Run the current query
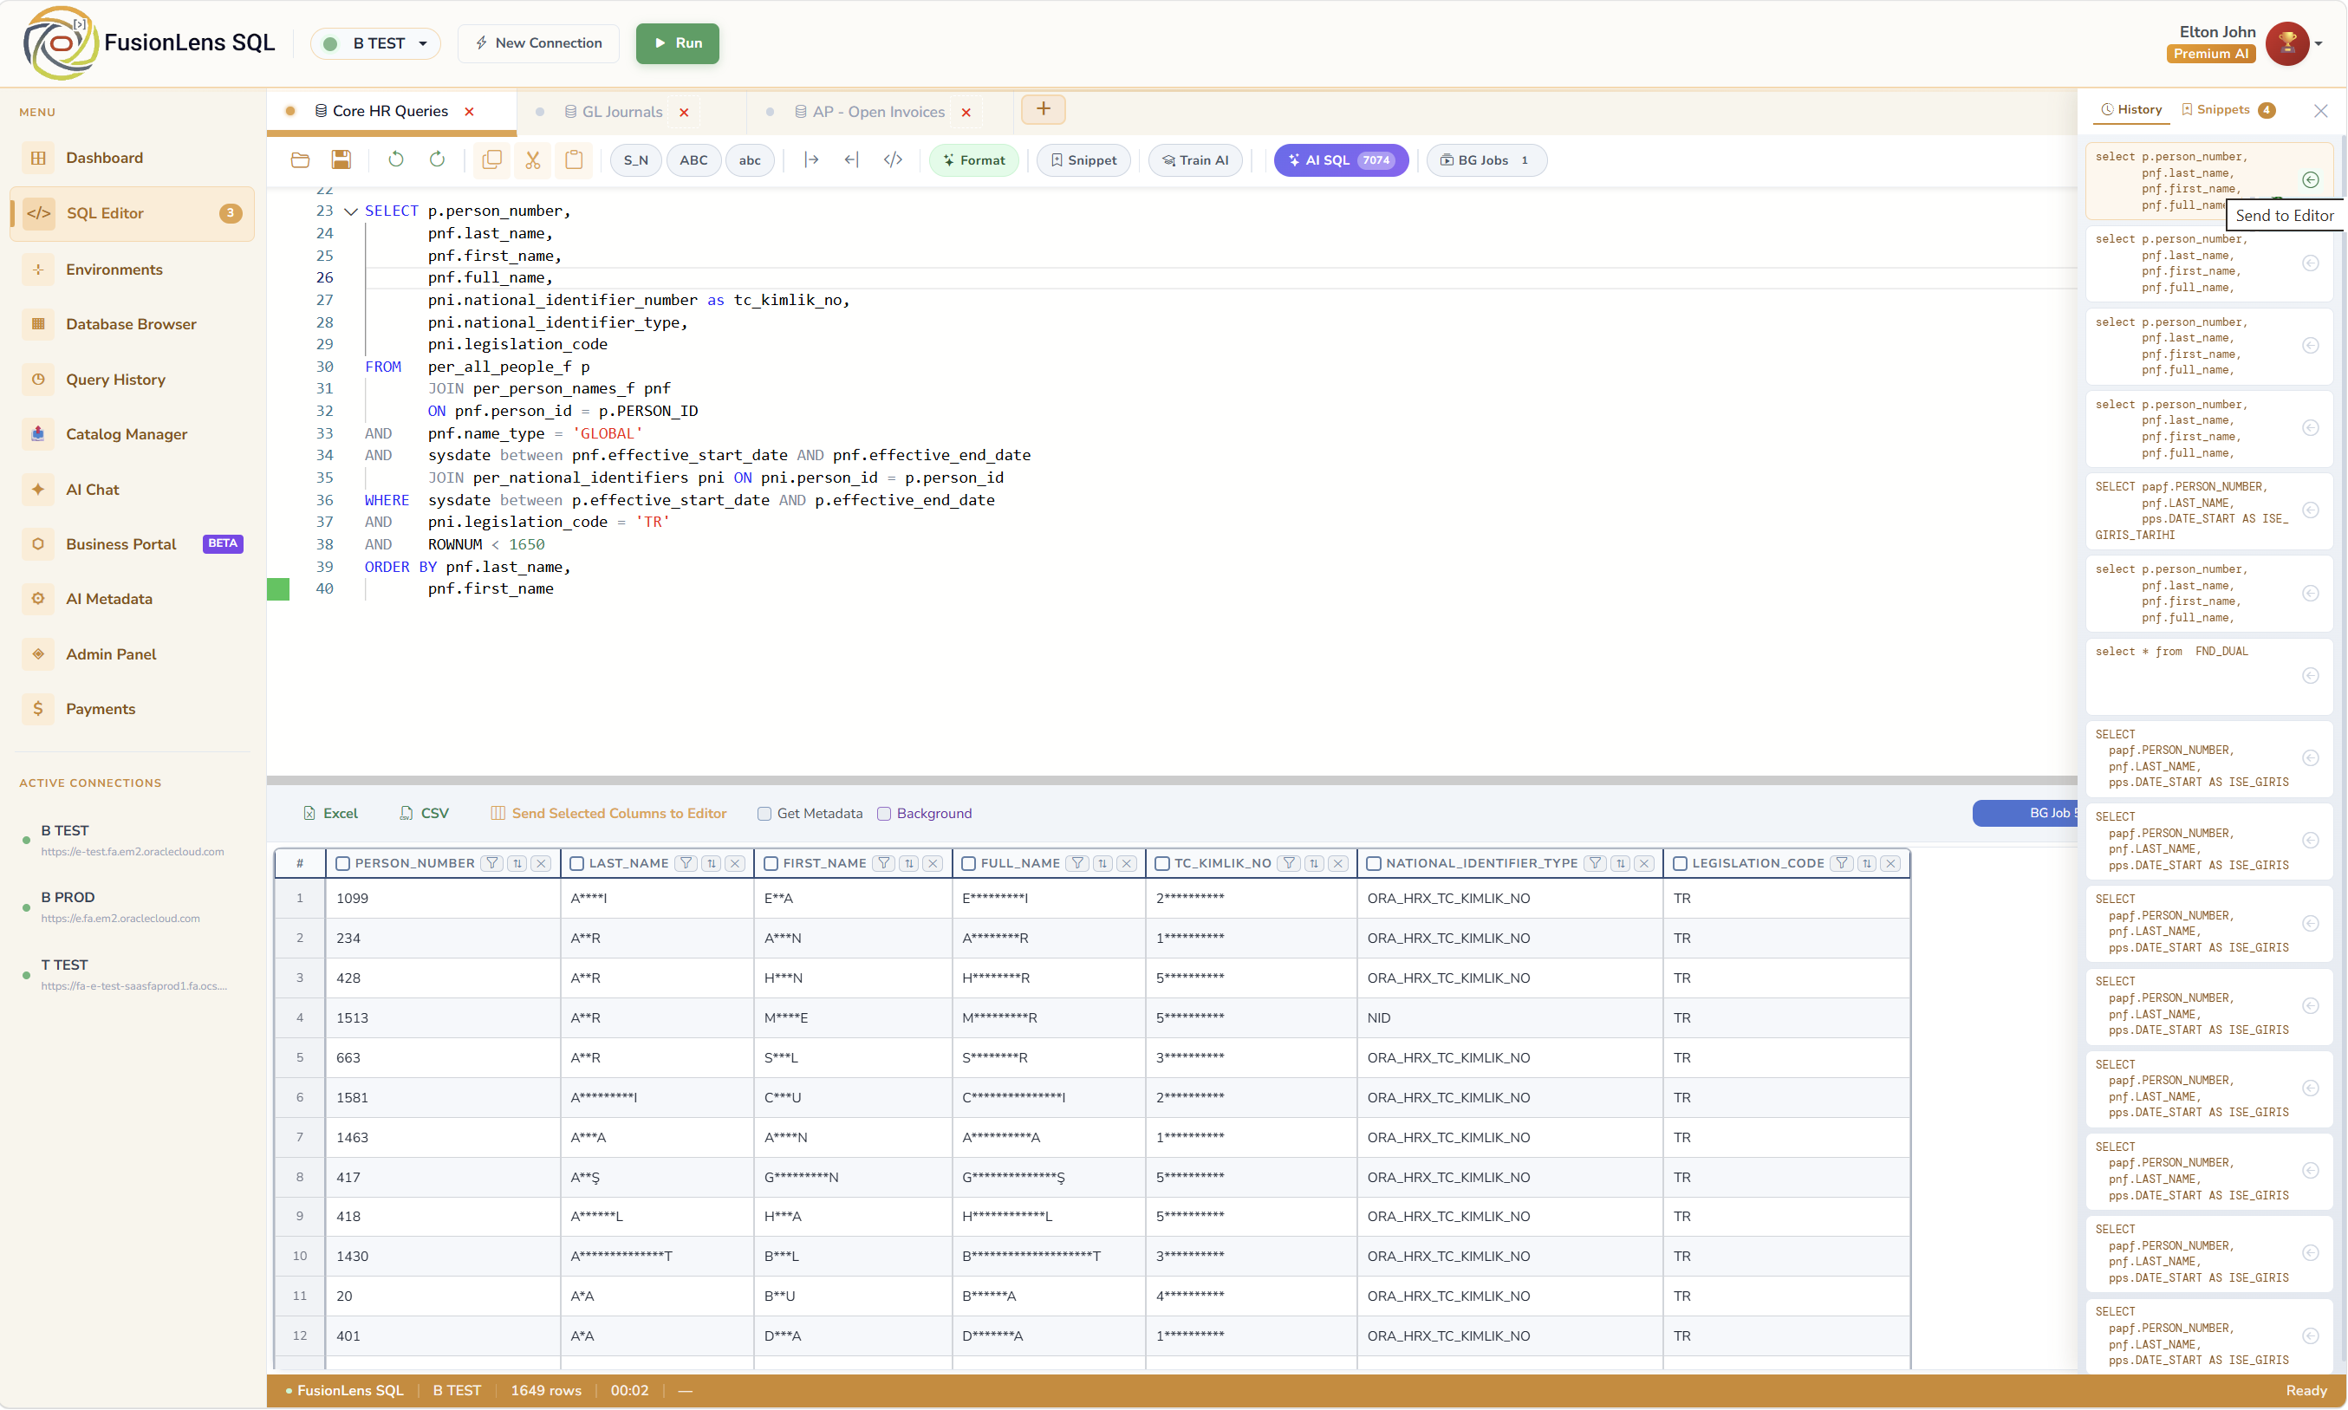This screenshot has width=2348, height=1410. [x=678, y=43]
